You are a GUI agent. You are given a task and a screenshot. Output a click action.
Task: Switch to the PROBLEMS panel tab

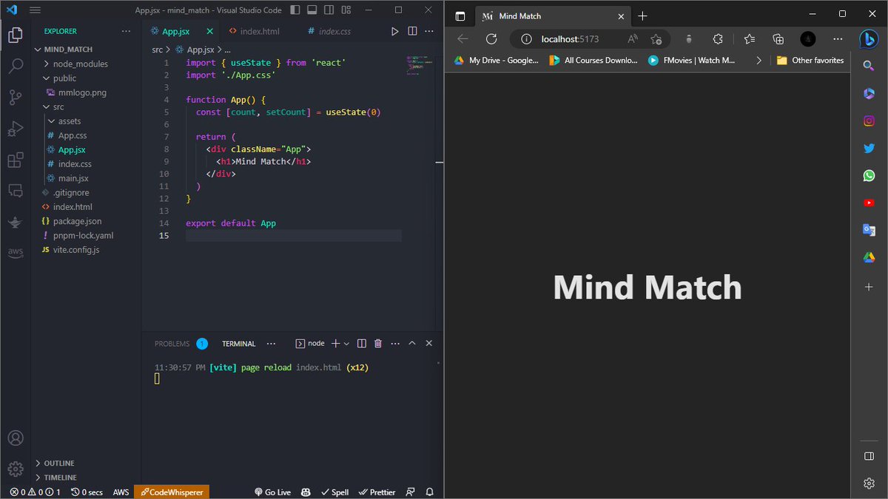point(172,344)
